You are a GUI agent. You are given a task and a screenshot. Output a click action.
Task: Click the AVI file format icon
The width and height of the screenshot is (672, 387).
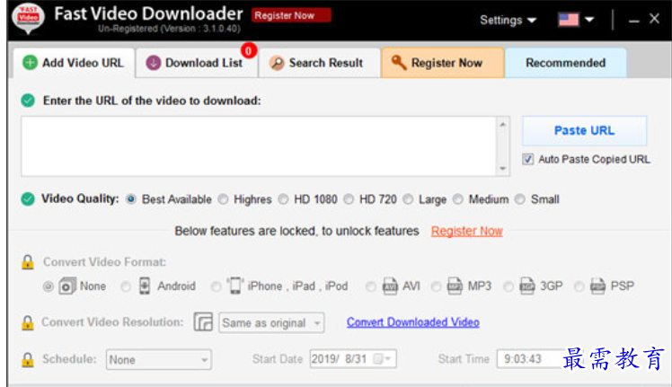coord(390,286)
